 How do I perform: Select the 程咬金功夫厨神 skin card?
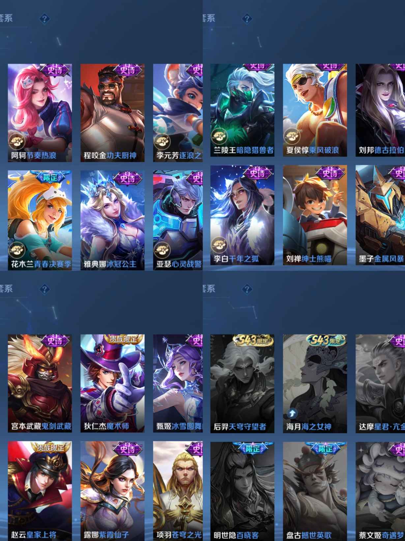point(112,113)
